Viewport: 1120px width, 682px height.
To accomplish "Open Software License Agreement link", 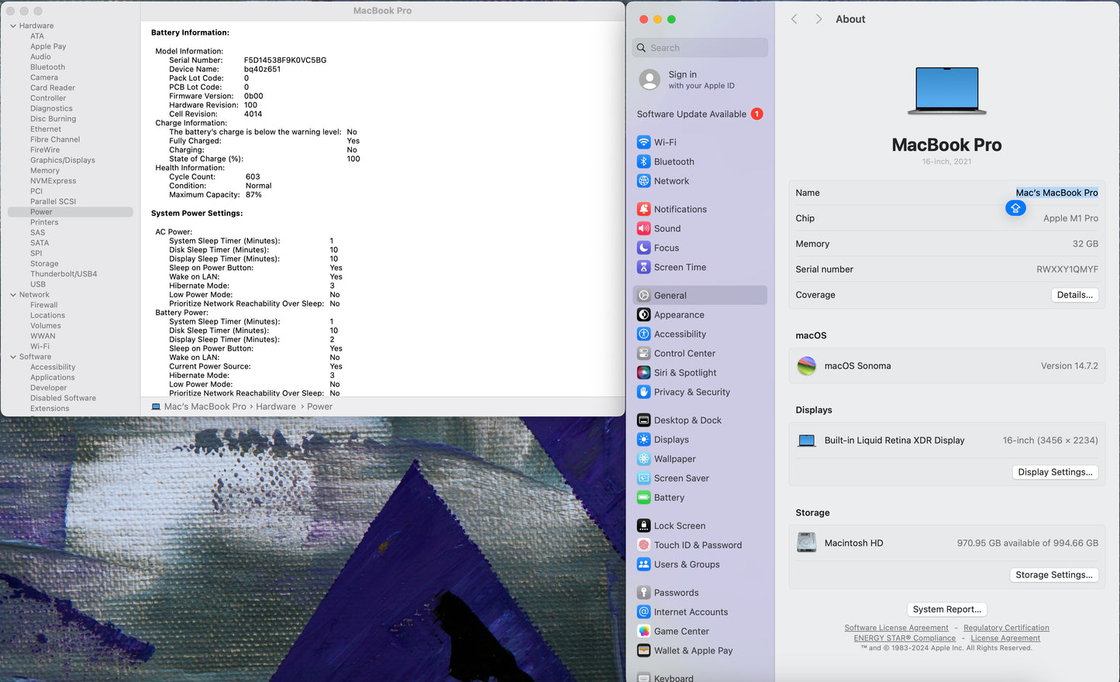I will pyautogui.click(x=896, y=628).
